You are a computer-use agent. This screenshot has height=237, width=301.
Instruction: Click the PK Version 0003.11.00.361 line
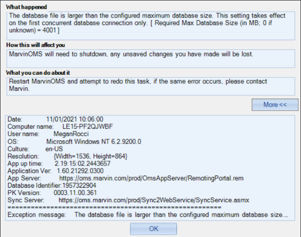pos(52,192)
